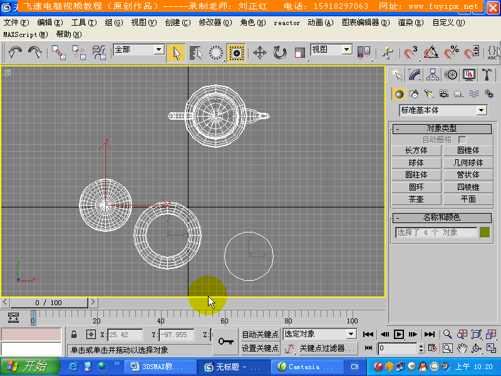Toggle 3D Snaps magnet icon
501x376 pixels.
coord(410,53)
